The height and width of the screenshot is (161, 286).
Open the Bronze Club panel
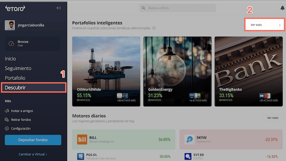coord(32,44)
